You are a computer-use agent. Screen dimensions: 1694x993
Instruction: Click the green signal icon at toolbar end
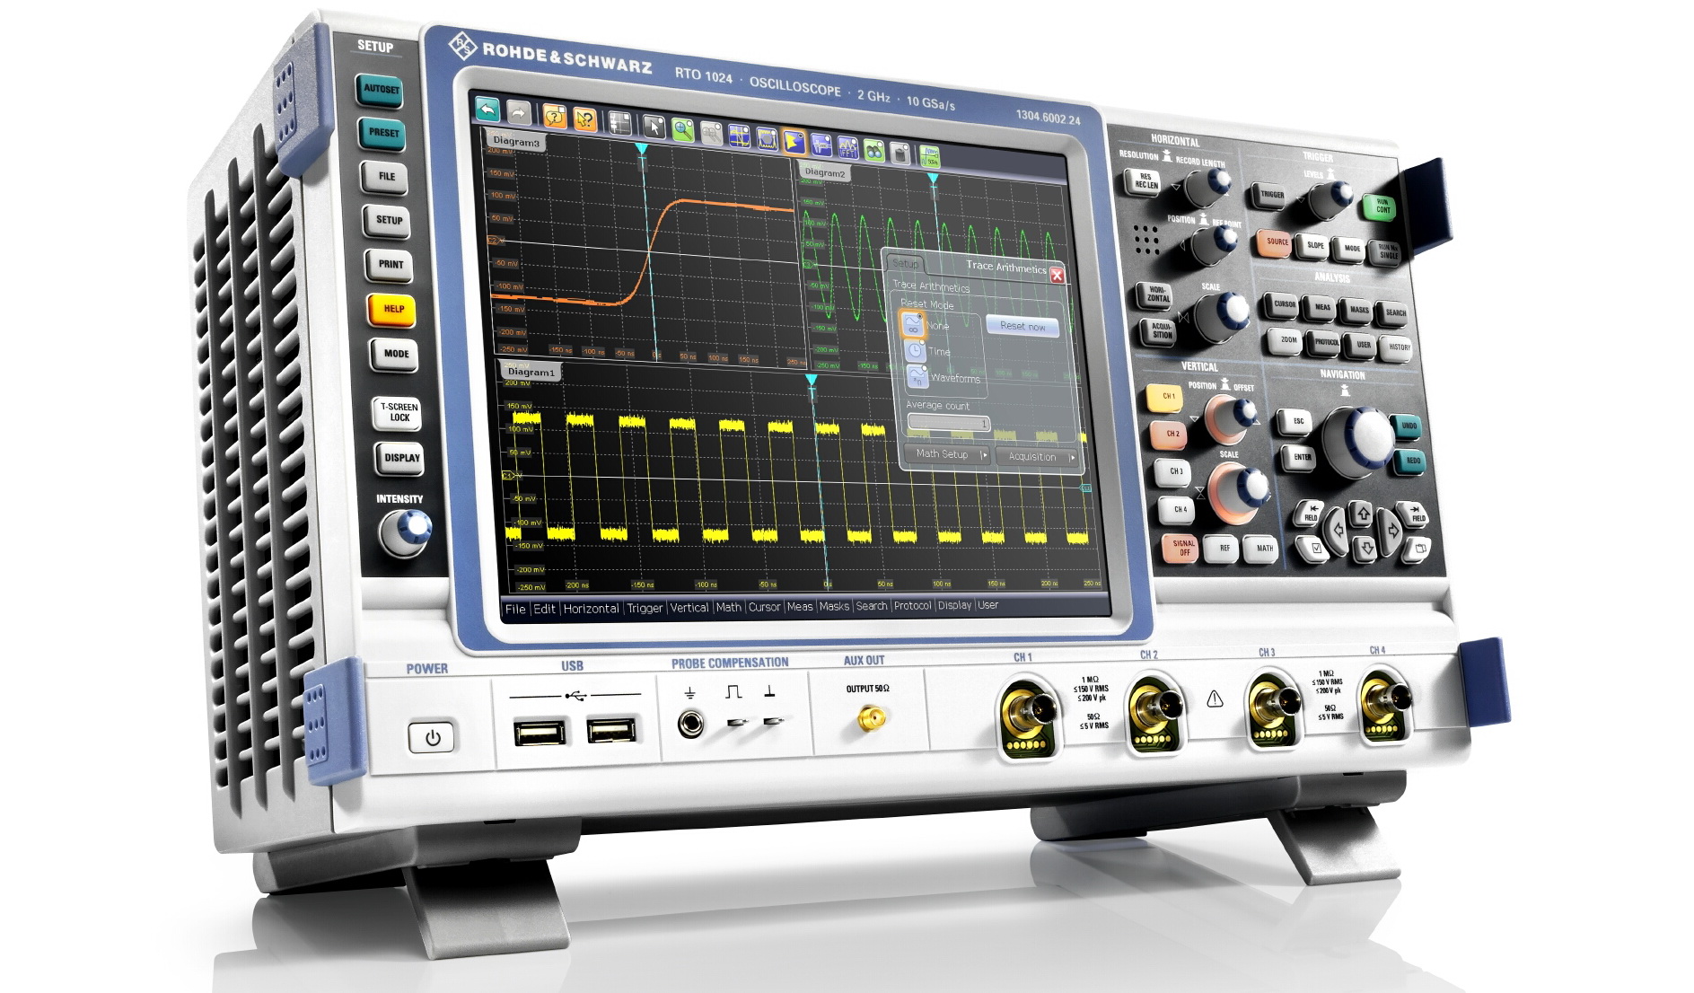pos(930,156)
